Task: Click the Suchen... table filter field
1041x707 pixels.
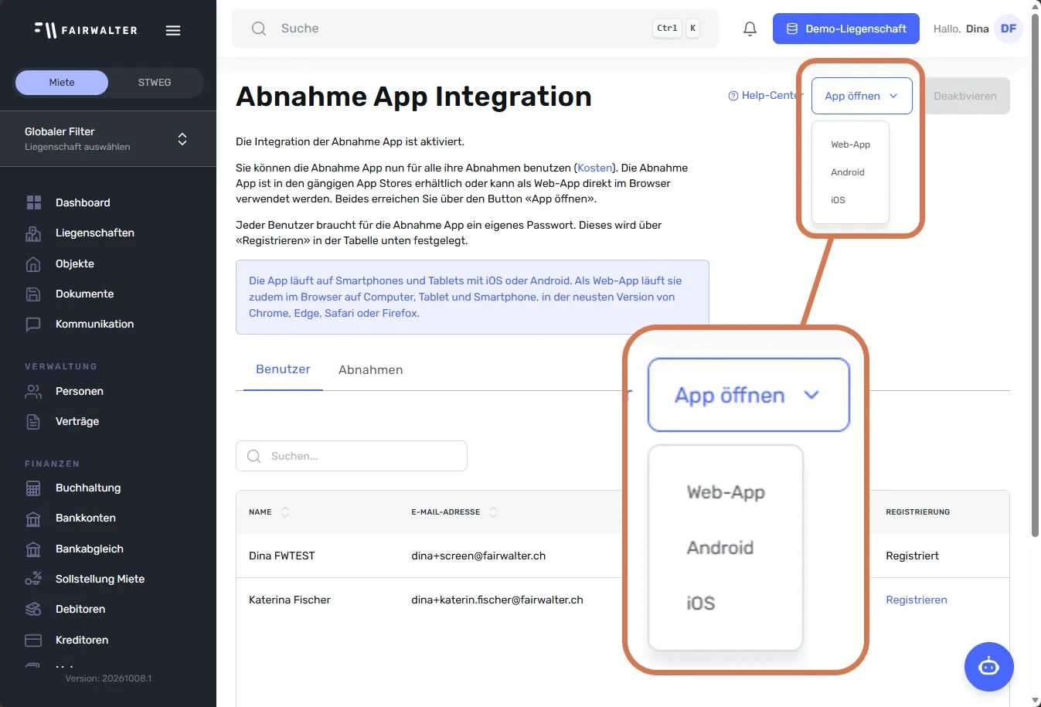Action: coord(352,456)
